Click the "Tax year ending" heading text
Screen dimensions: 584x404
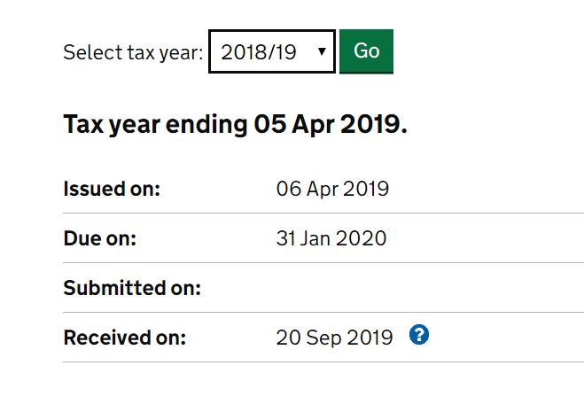(x=156, y=125)
